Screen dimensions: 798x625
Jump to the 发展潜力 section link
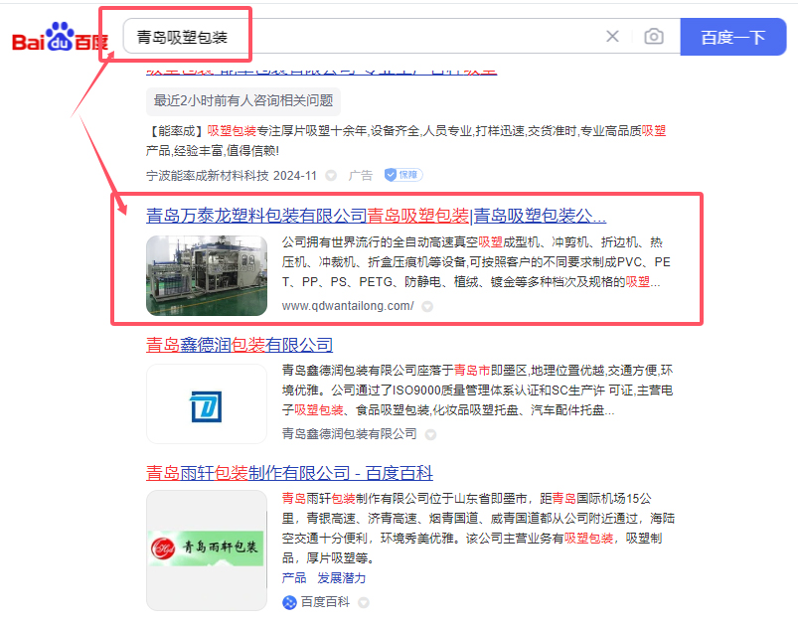coord(341,577)
